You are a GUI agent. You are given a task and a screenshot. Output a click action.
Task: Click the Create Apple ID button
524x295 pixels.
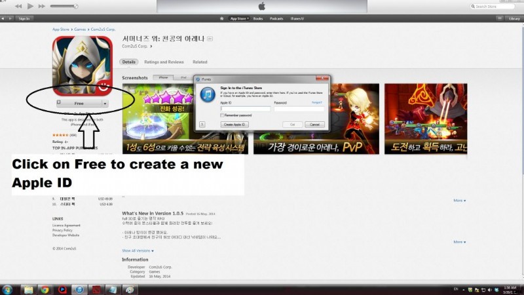tap(234, 124)
